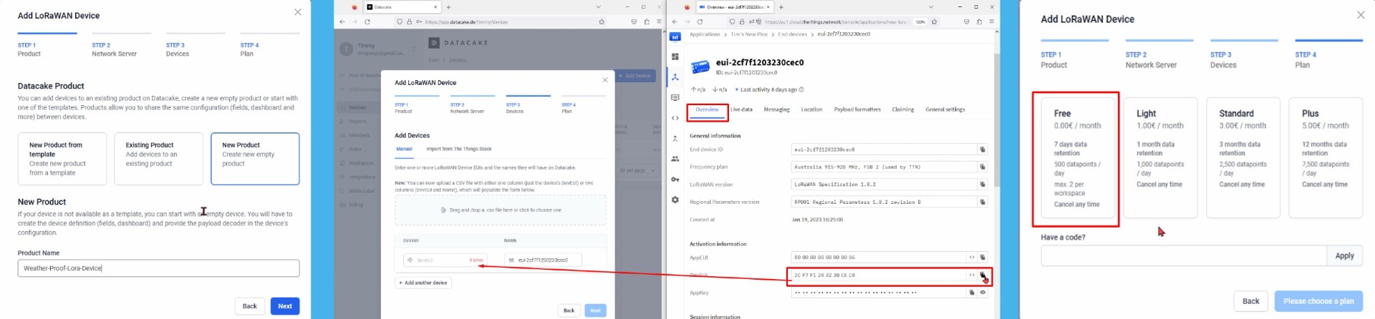The width and height of the screenshot is (1375, 319).
Task: Copy the LoRaWAN version value
Action: (x=983, y=184)
